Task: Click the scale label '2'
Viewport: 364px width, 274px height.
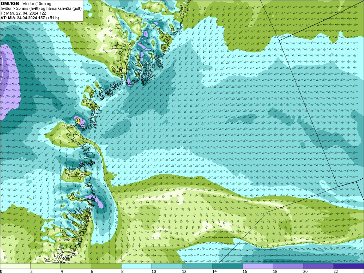Action: pyautogui.click(x=31, y=271)
